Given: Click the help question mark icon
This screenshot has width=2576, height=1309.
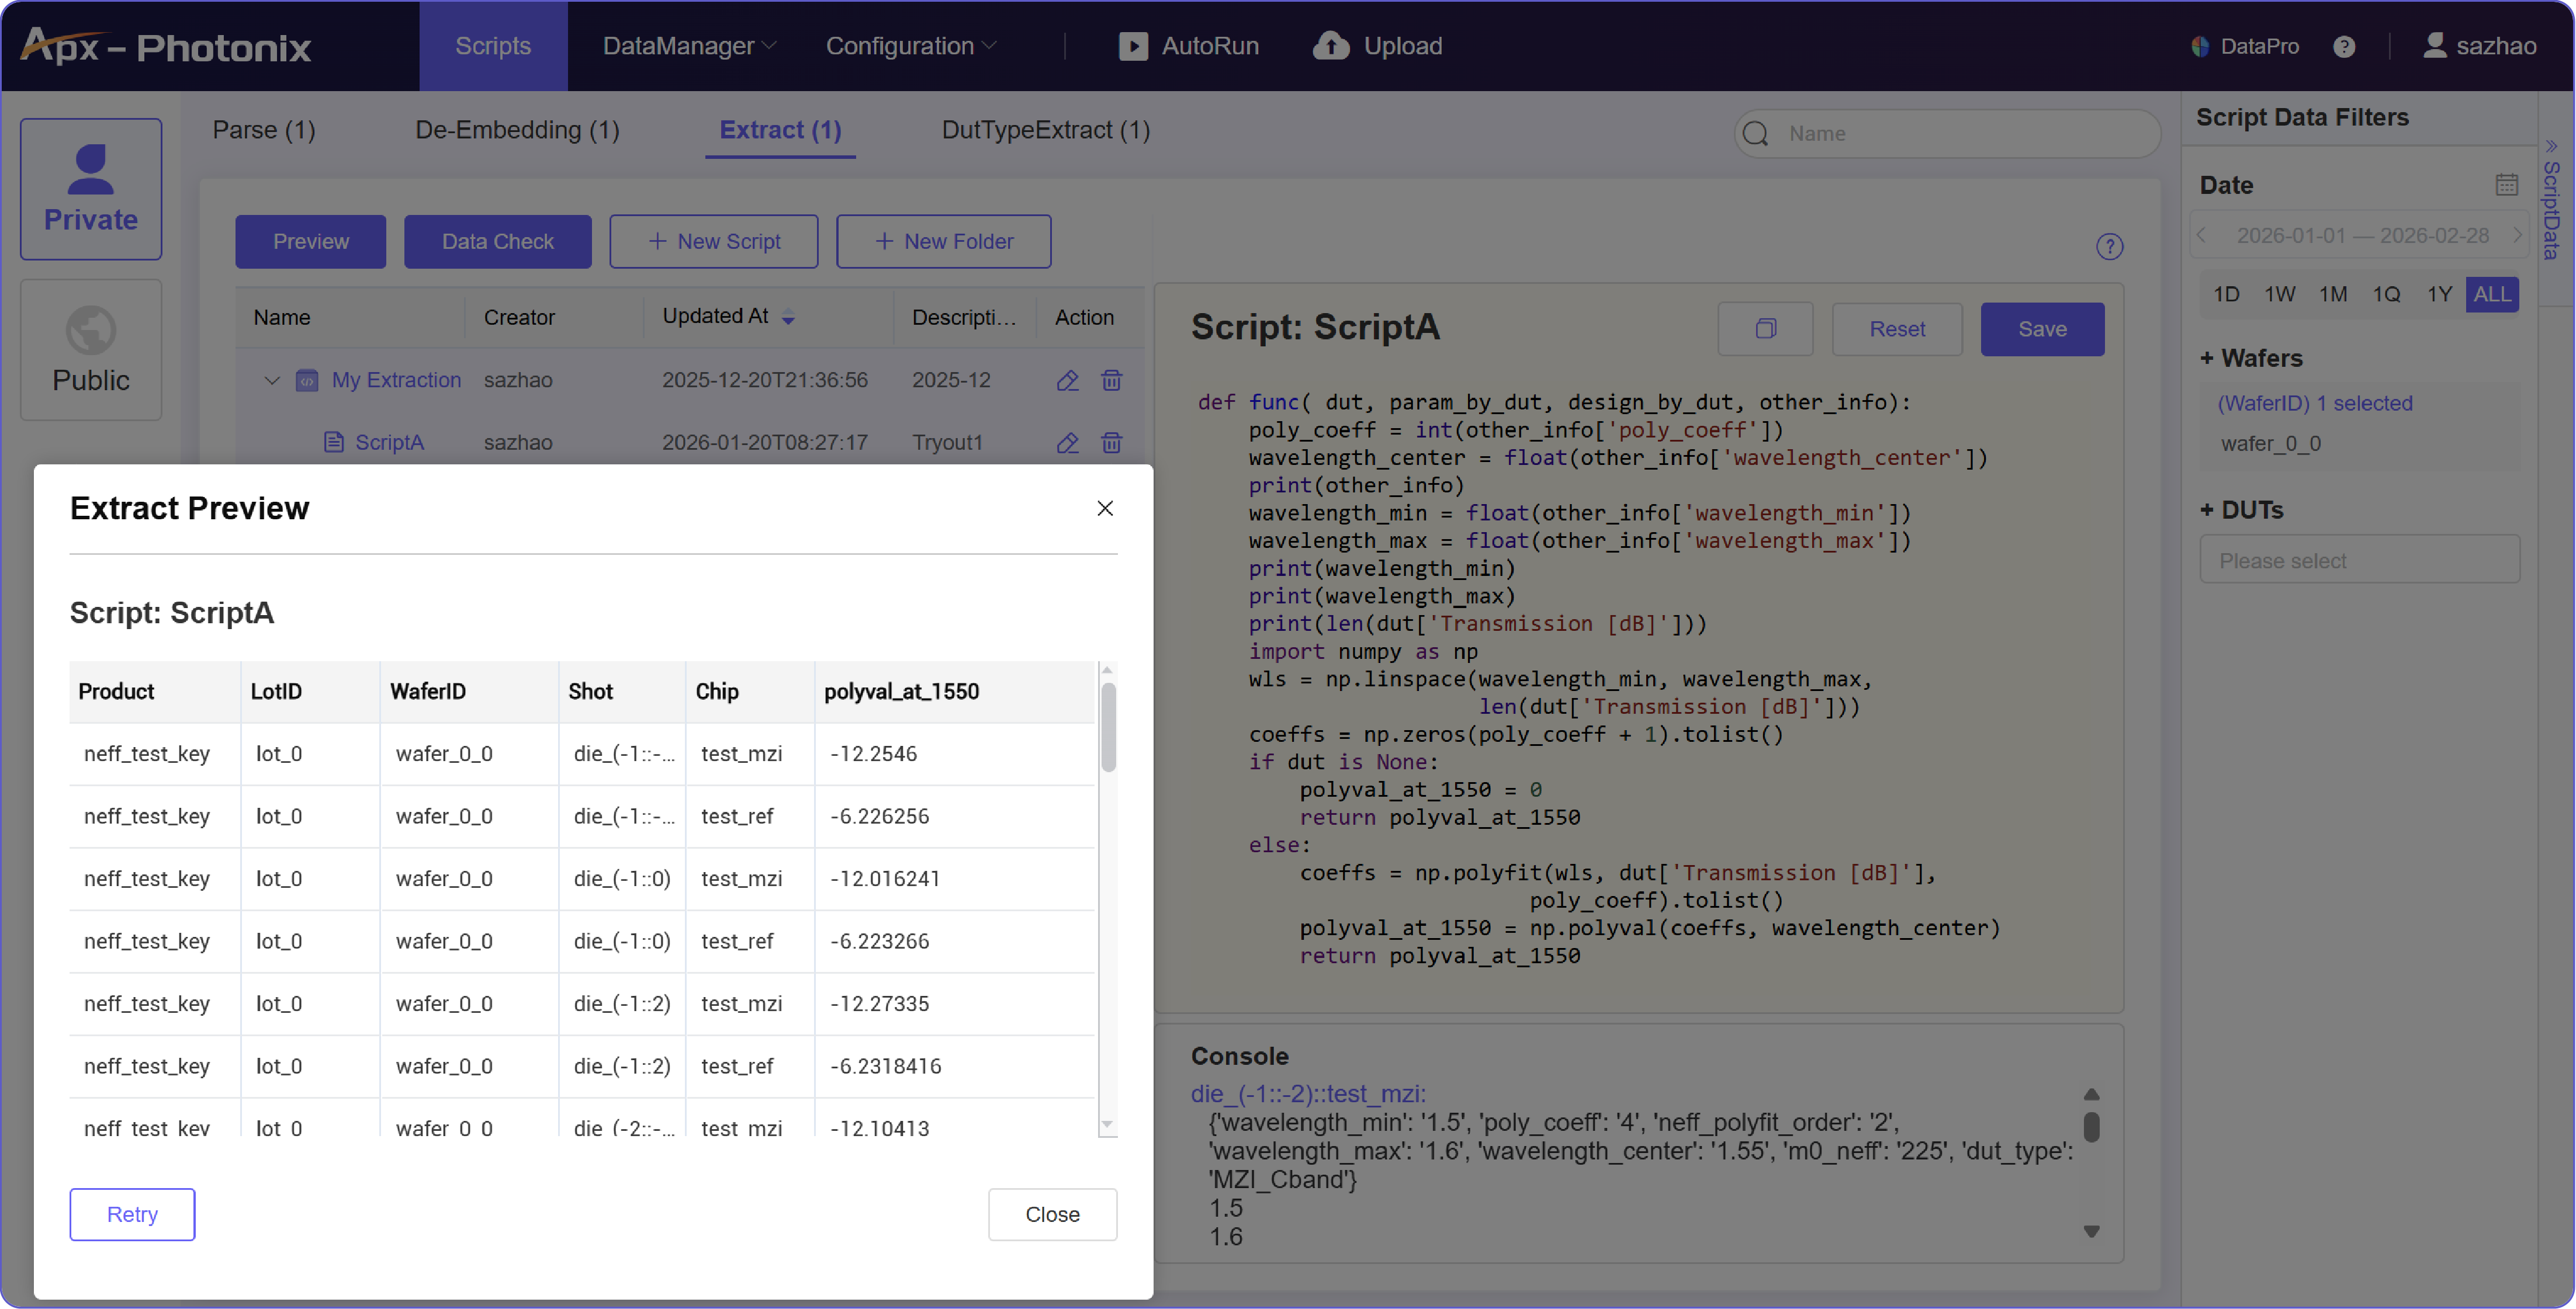Looking at the screenshot, I should [2345, 46].
